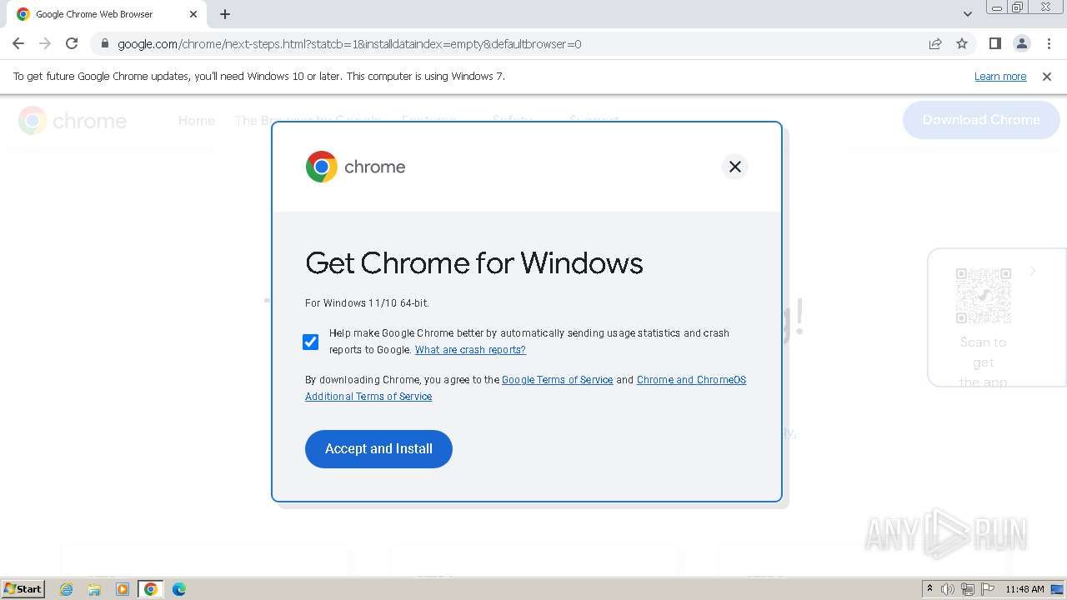Click the Download Chrome button behind dialog
Image resolution: width=1067 pixels, height=600 pixels.
tap(981, 120)
